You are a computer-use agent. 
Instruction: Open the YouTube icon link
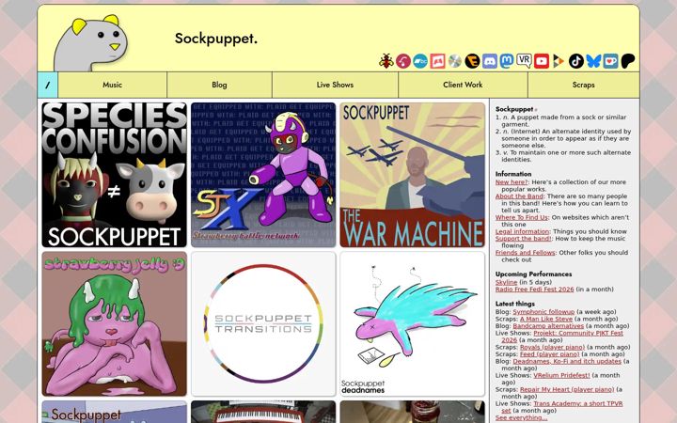point(542,61)
